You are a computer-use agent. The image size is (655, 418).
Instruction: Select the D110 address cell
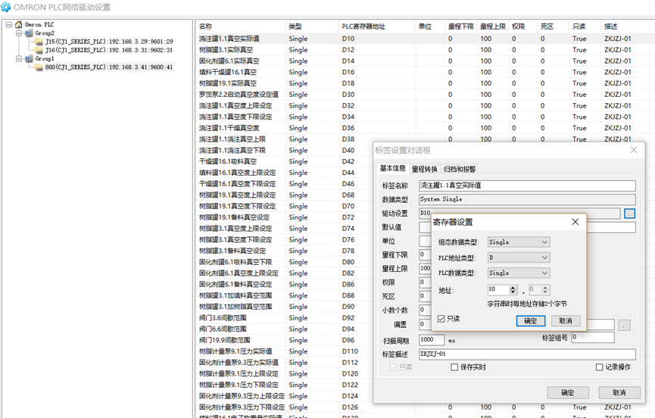tap(350, 351)
